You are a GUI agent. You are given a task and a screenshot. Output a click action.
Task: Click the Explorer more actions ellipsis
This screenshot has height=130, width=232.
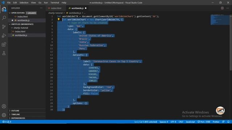point(41,8)
